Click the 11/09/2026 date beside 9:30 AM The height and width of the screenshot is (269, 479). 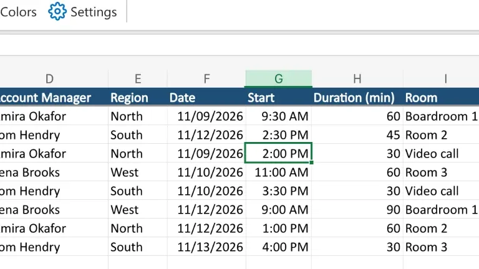click(x=206, y=116)
